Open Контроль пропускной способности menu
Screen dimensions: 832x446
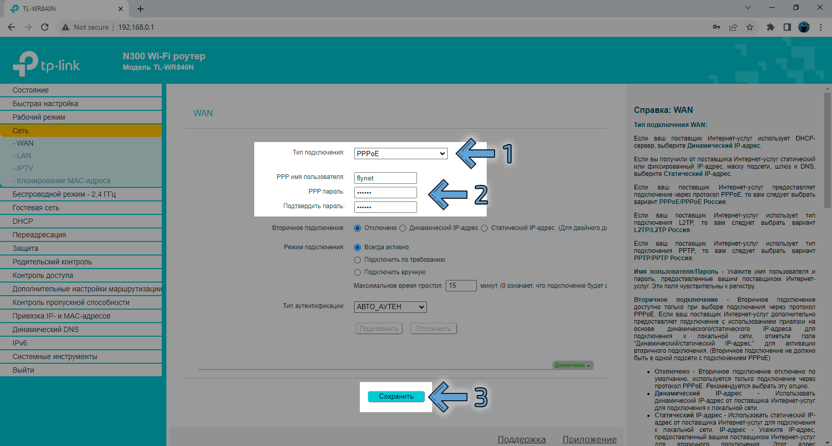coord(81,302)
